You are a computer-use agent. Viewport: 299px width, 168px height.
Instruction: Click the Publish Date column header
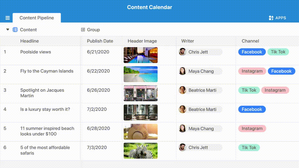pos(100,41)
